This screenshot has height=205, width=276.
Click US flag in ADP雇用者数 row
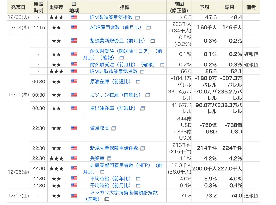(x=74, y=27)
